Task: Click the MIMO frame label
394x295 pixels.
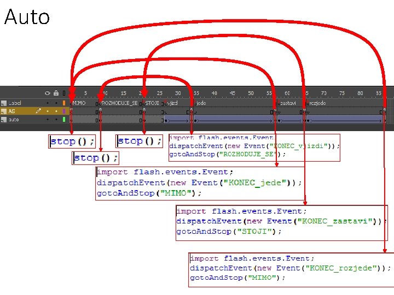Action: [x=79, y=103]
